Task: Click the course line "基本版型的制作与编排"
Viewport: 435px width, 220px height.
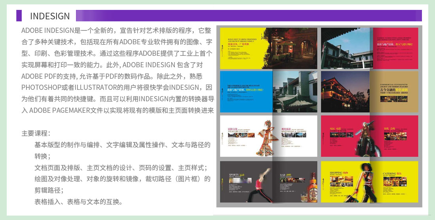Action: point(122,145)
